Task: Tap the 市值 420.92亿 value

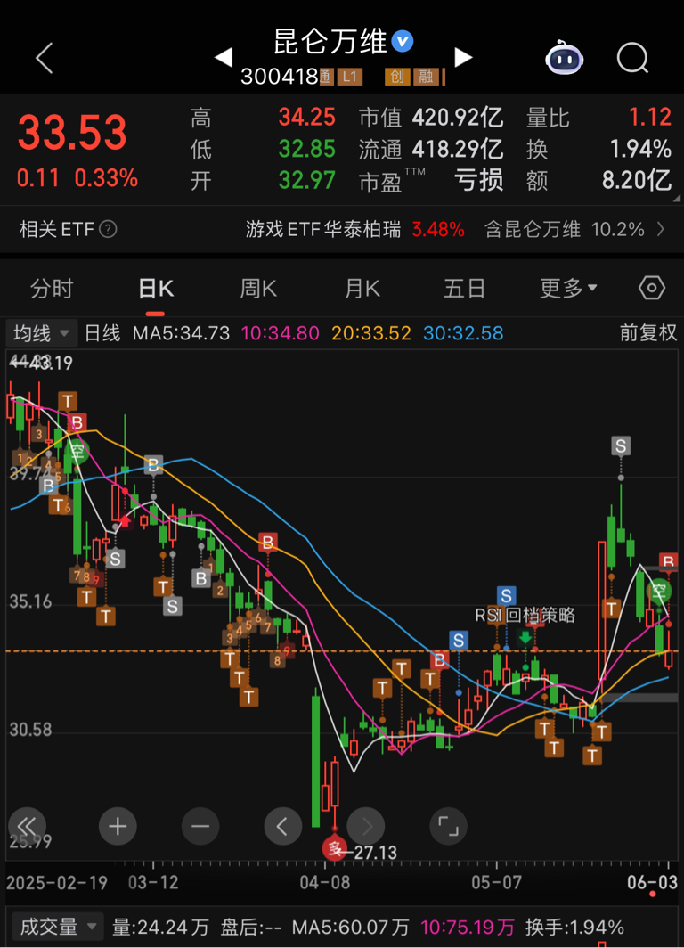Action: pyautogui.click(x=458, y=117)
